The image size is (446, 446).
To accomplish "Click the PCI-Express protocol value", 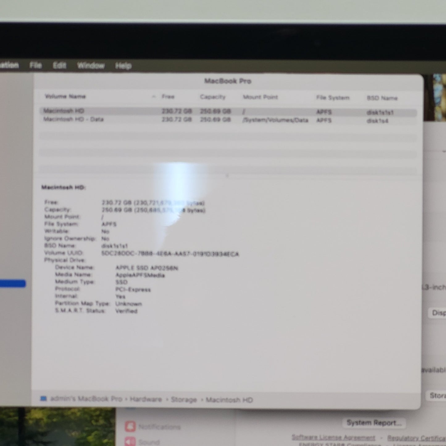I will click(x=133, y=290).
